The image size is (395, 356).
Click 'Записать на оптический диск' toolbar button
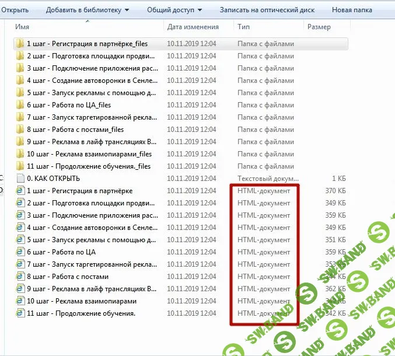point(267,10)
